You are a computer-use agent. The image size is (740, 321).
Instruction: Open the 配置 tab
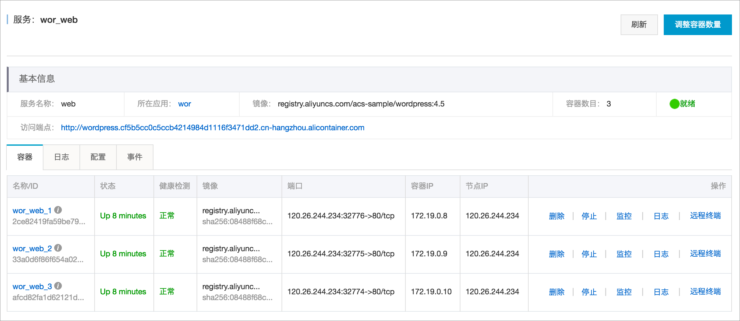pos(98,157)
